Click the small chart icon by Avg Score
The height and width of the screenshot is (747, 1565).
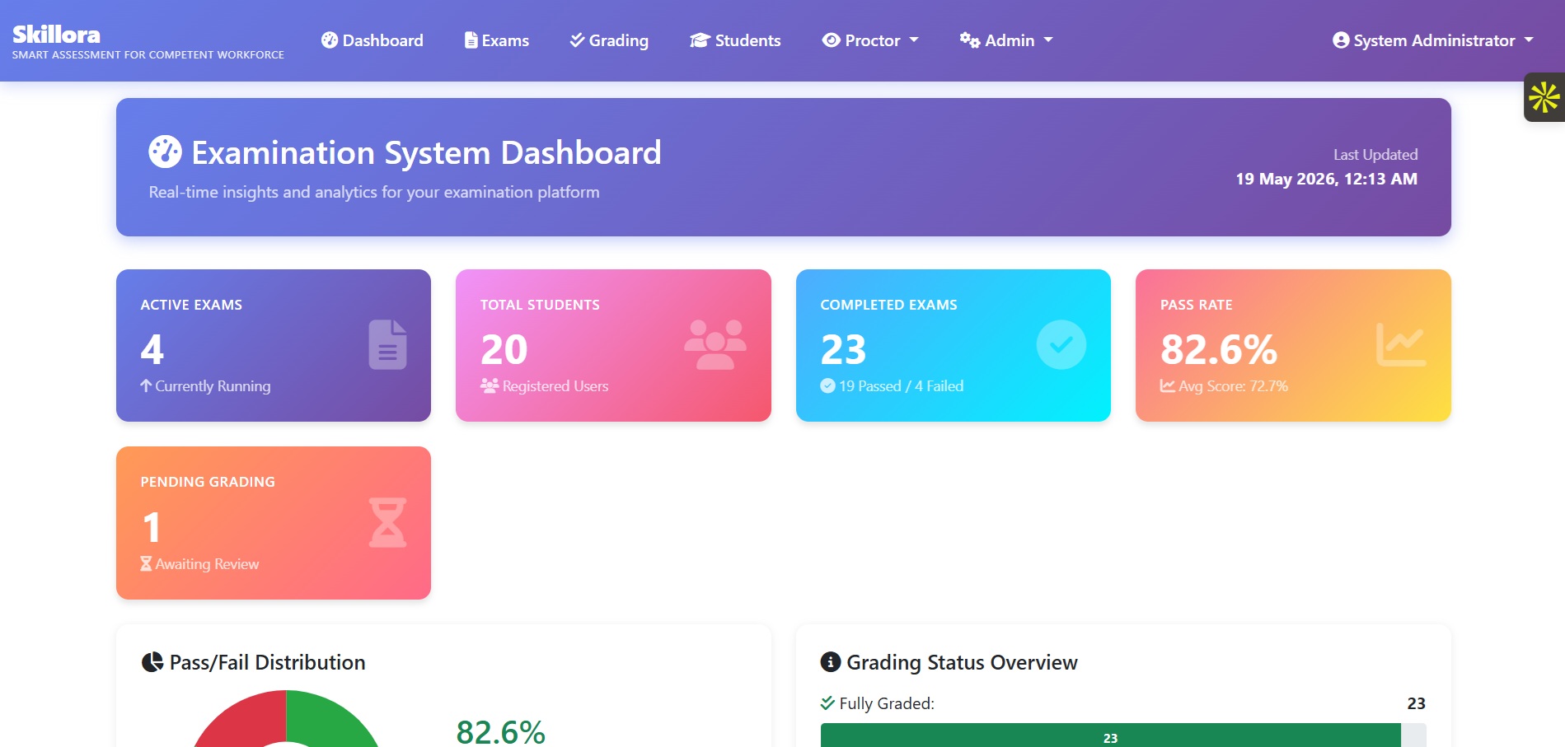click(1168, 385)
